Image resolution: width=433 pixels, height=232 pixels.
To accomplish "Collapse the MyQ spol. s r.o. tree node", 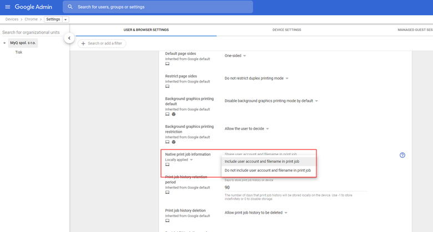I will [4, 43].
